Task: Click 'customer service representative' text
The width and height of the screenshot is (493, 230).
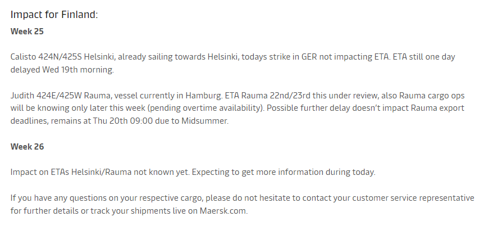Action: click(413, 198)
